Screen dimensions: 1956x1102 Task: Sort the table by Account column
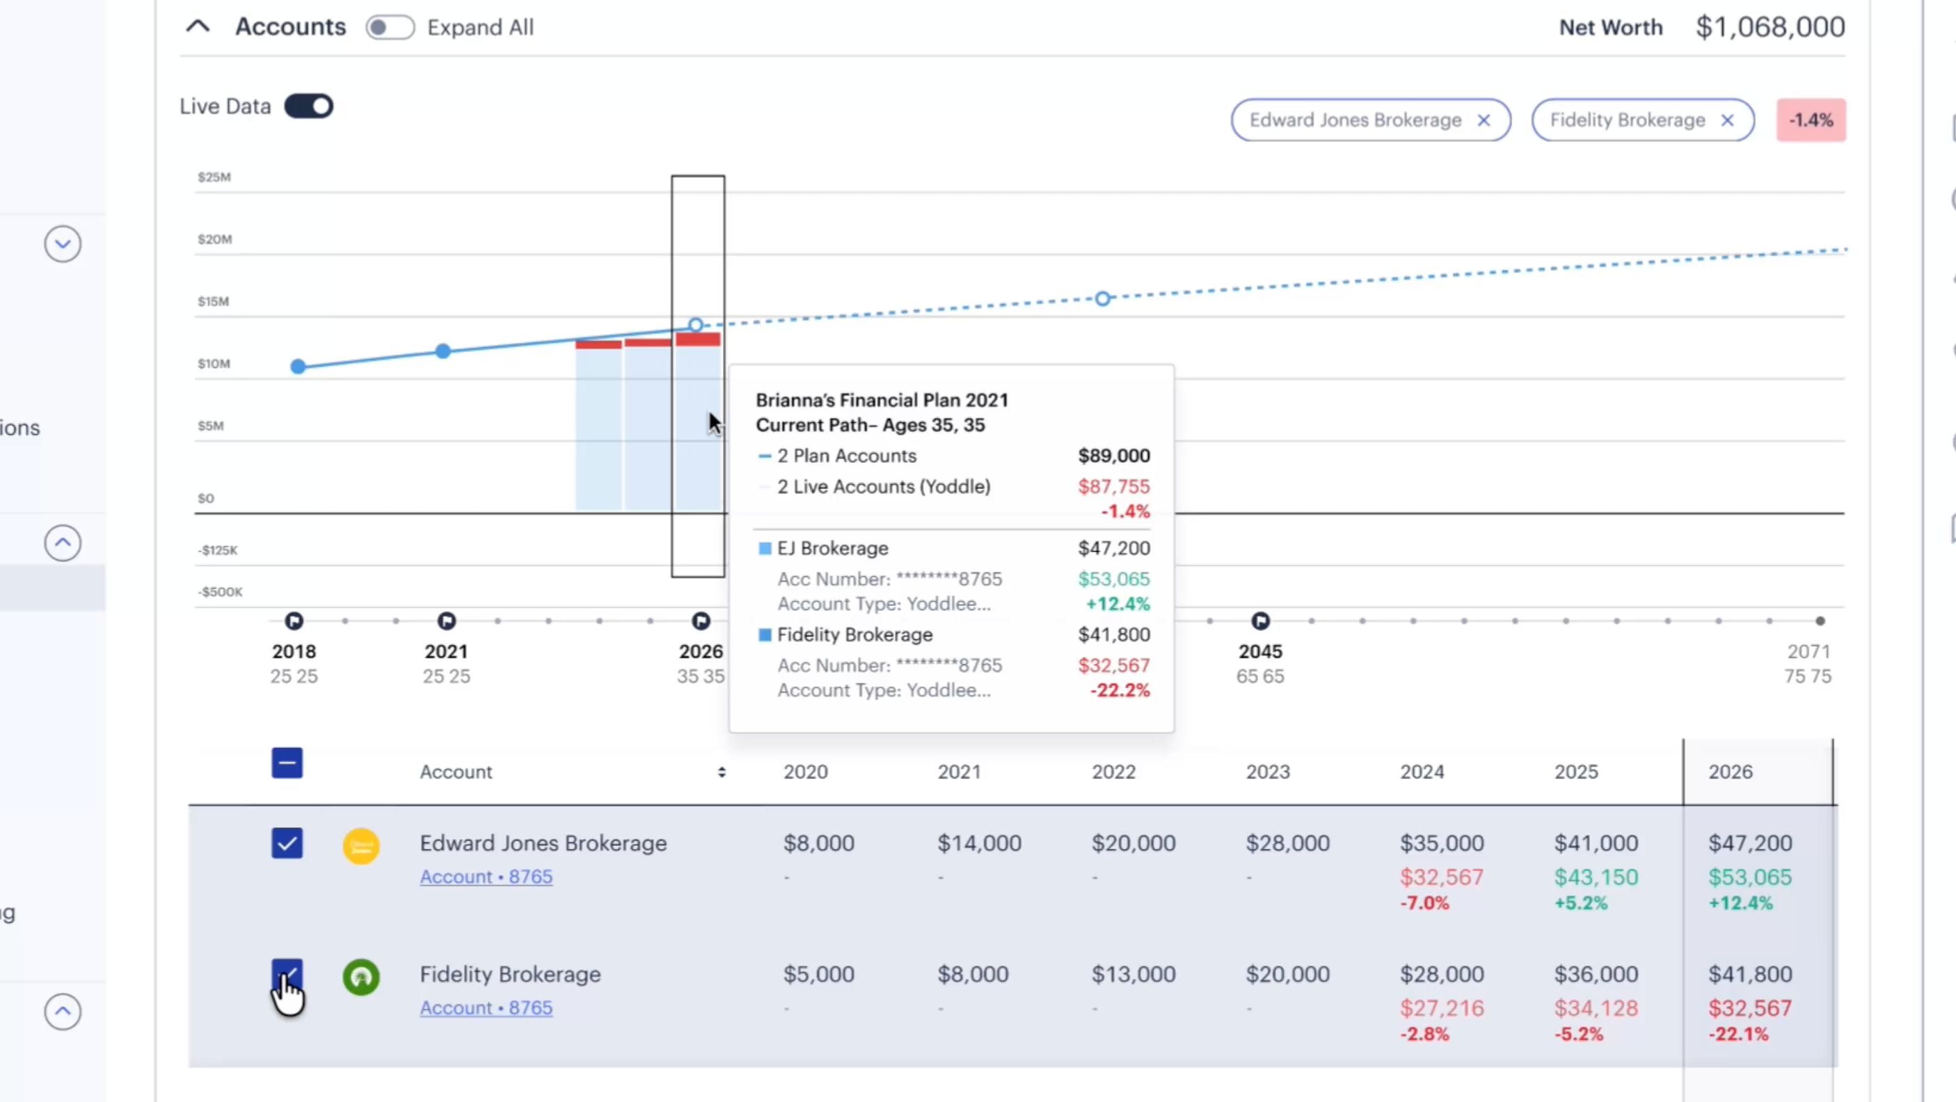(722, 772)
